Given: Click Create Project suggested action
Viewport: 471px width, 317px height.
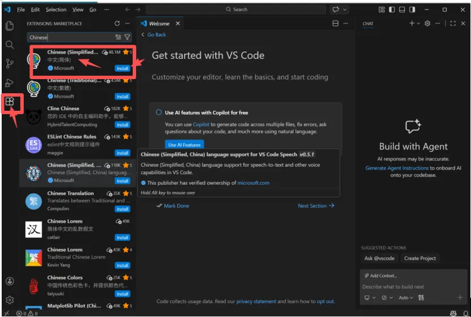Looking at the screenshot, I should (x=420, y=258).
